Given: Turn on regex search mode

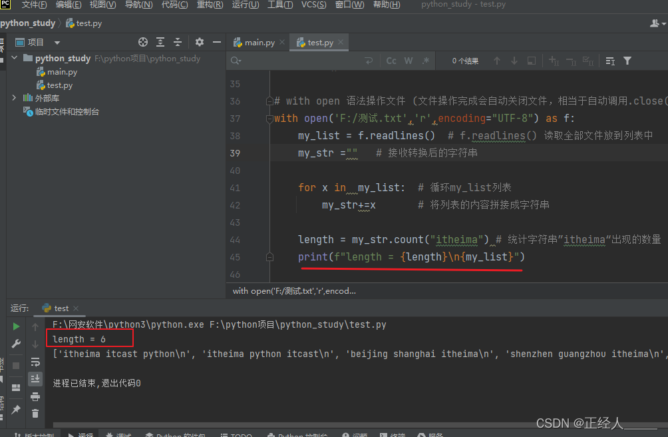Looking at the screenshot, I should click(x=424, y=60).
